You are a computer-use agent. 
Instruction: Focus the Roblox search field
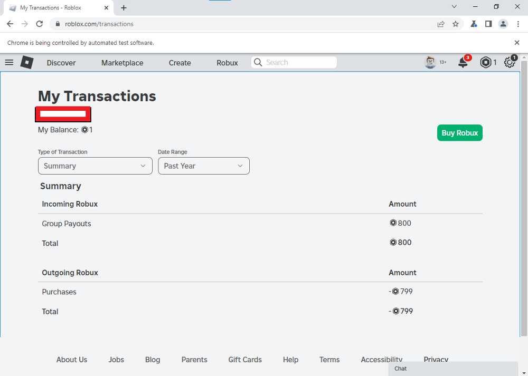tap(294, 62)
